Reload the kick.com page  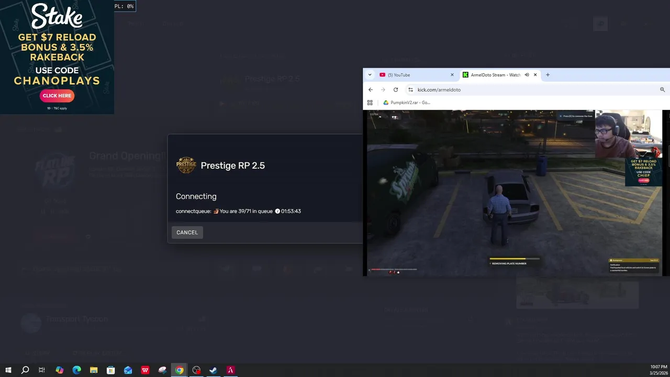click(x=396, y=90)
